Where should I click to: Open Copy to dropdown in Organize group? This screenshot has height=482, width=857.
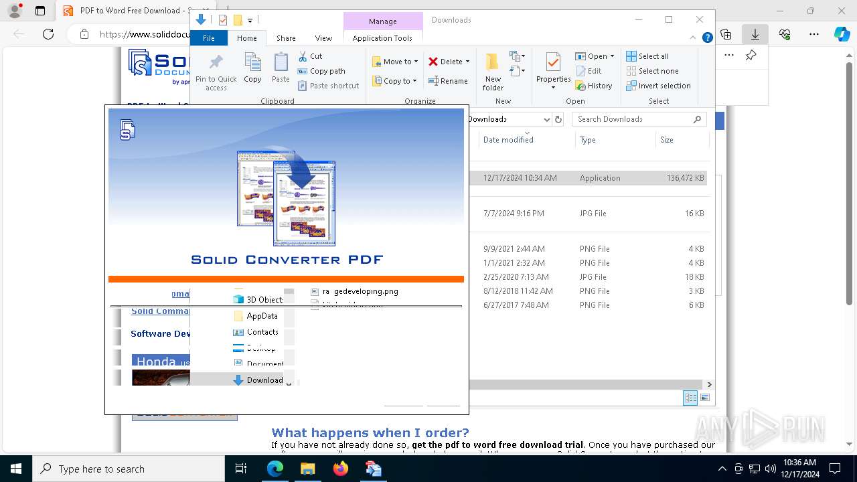coord(395,81)
